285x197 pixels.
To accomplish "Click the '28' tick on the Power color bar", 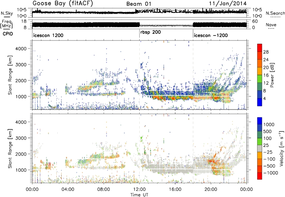I will point(266,52).
